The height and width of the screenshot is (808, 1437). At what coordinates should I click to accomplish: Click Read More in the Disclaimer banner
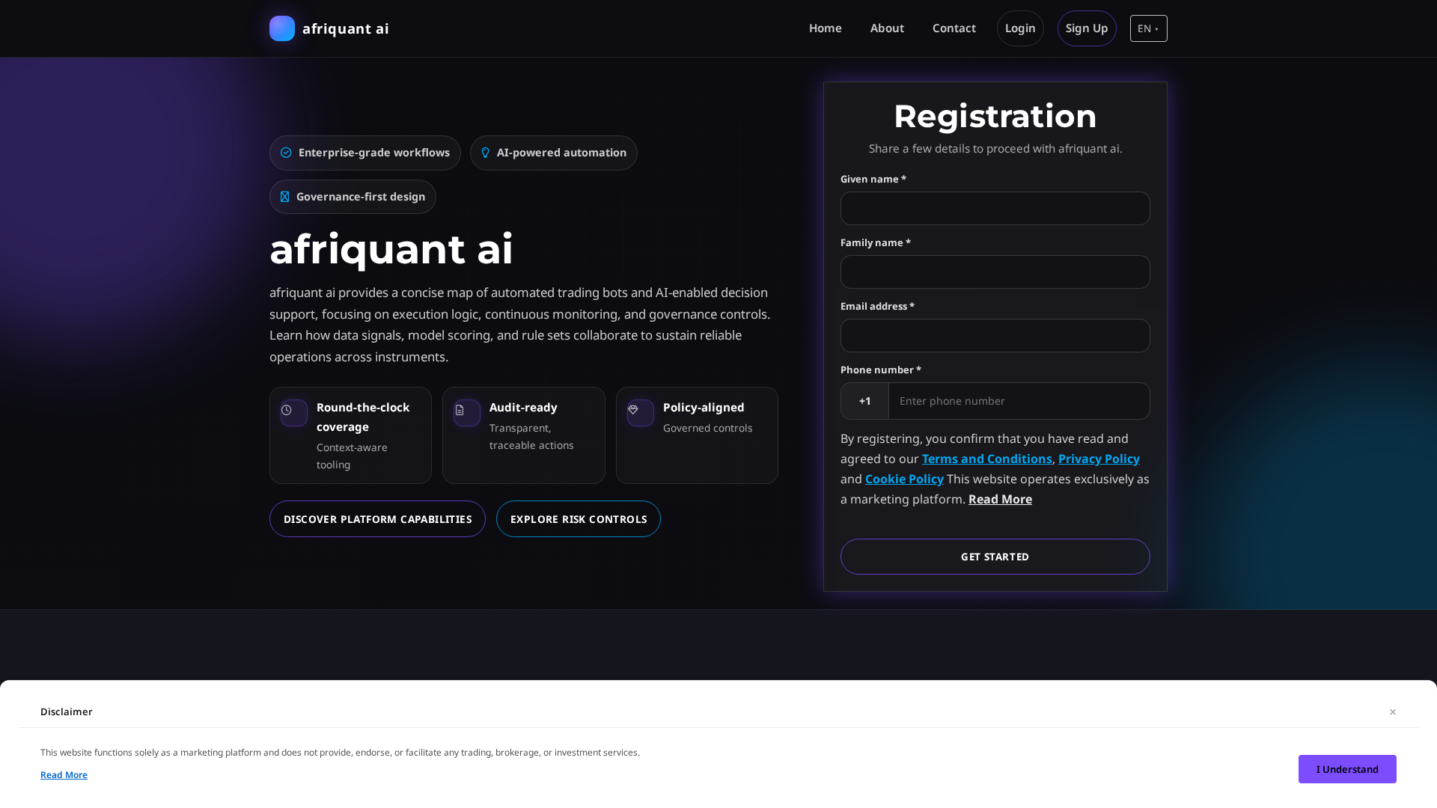coord(64,775)
